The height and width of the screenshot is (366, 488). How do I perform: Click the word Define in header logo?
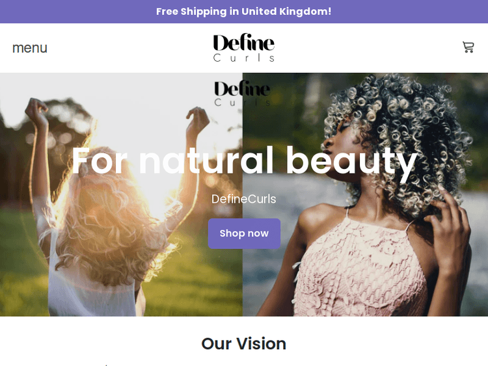[x=244, y=43]
